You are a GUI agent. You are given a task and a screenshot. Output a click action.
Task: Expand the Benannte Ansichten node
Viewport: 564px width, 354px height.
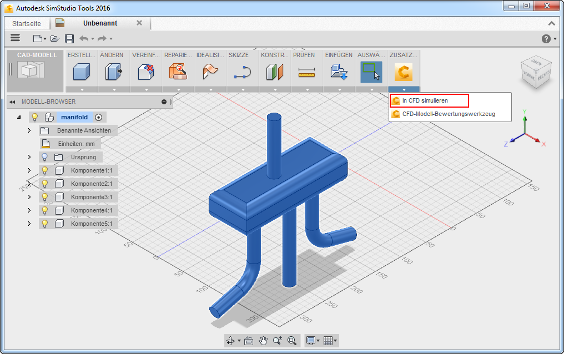(29, 130)
